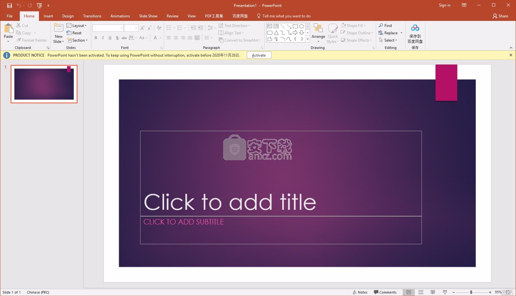Open the Transitions tab

pyautogui.click(x=92, y=16)
